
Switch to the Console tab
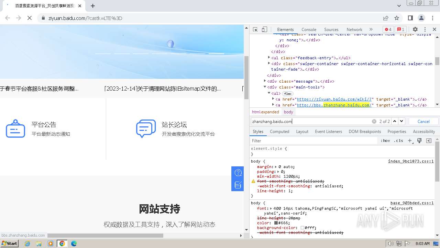309,30
